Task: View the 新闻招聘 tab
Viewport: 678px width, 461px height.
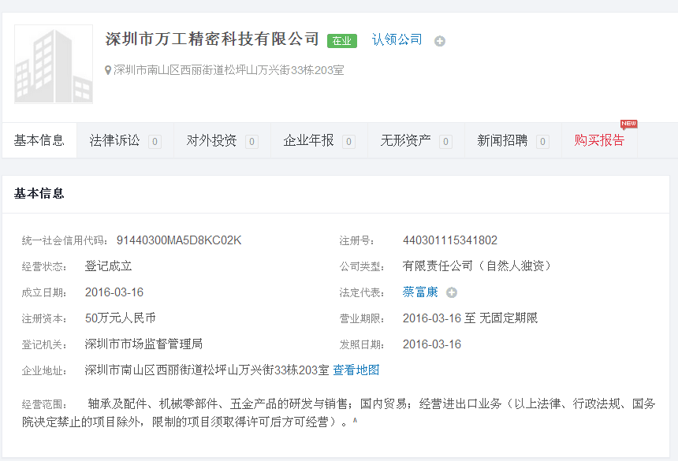Action: (x=502, y=141)
